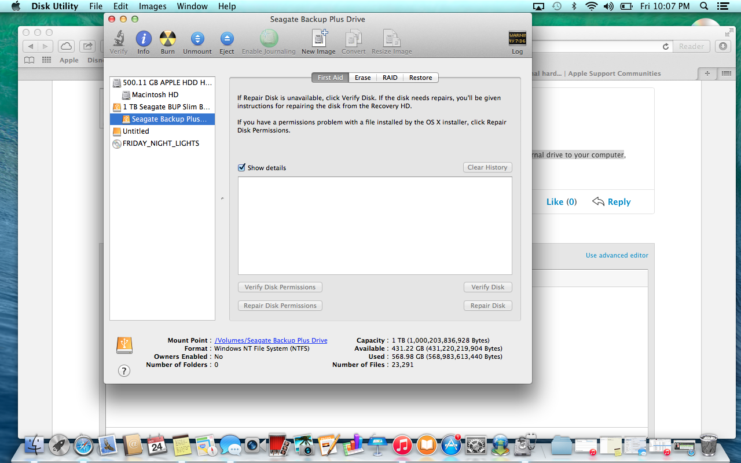Select the FRIDAY_NIGHT_LIGHTS disc
Screen dimensions: 741x463
(x=163, y=144)
